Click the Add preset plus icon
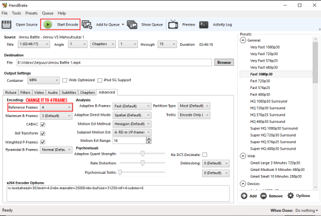This screenshot has width=321, height=216. 244,196
